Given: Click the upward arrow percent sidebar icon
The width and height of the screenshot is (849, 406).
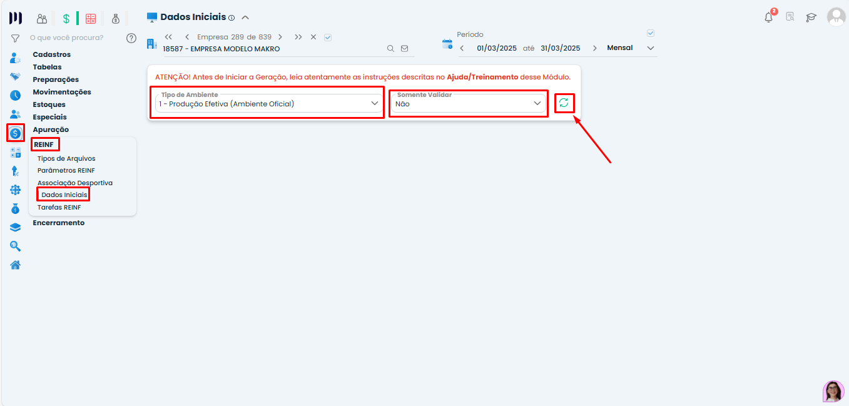Looking at the screenshot, I should pos(16,171).
